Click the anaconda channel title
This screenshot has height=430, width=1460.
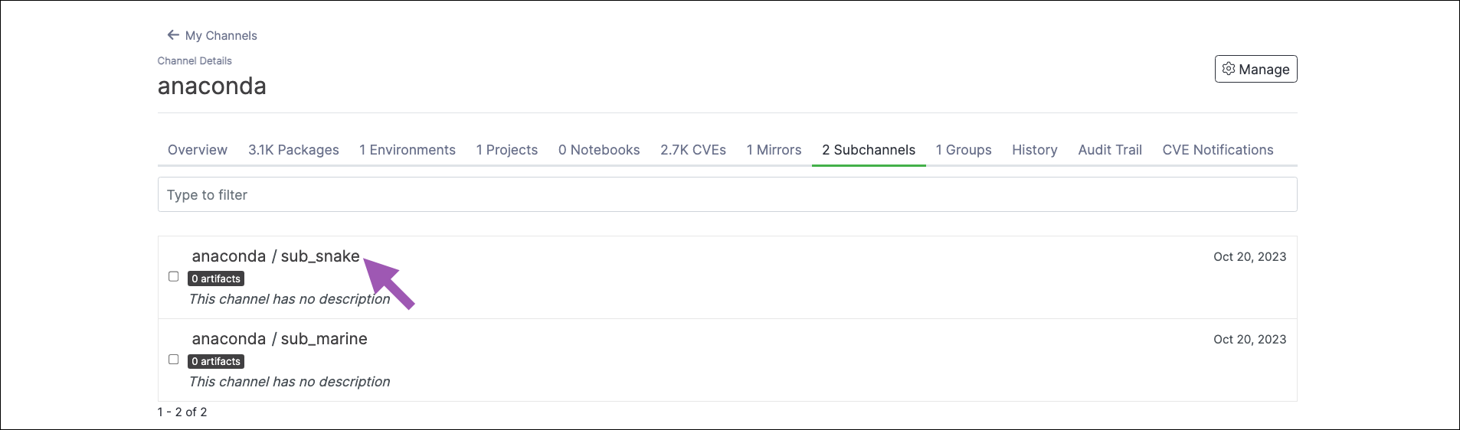tap(212, 86)
